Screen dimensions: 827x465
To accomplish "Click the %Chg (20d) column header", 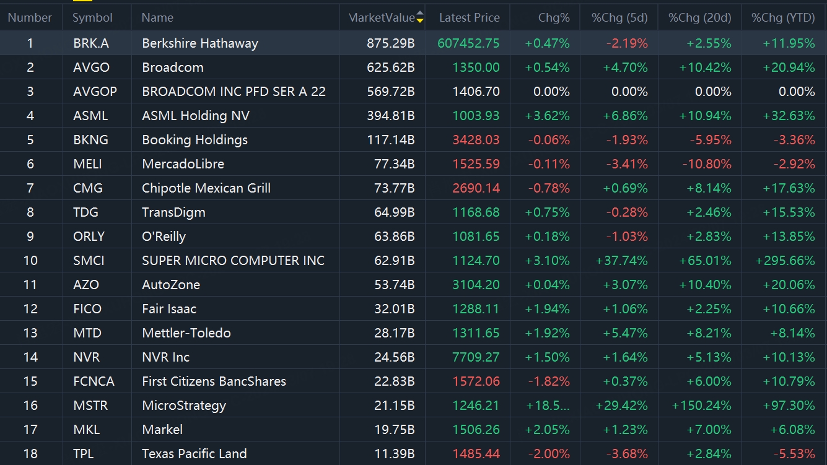I will point(699,17).
